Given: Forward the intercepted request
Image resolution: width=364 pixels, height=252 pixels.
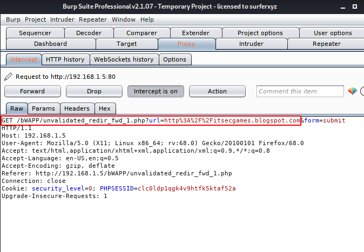Looking at the screenshot, I should 32,91.
